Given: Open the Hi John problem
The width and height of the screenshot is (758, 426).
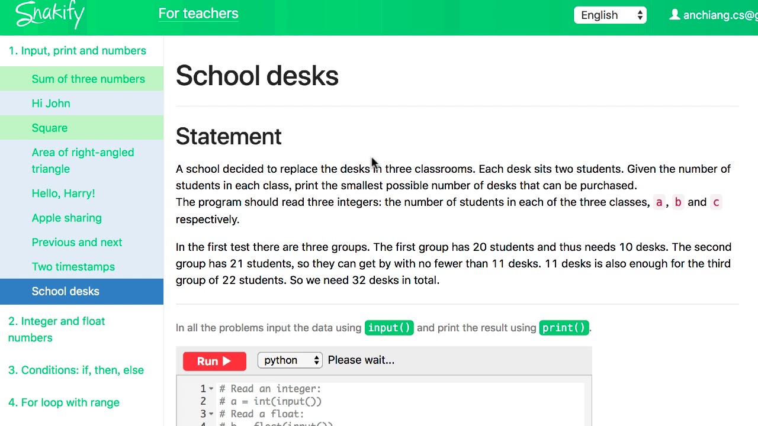Looking at the screenshot, I should pyautogui.click(x=82, y=103).
